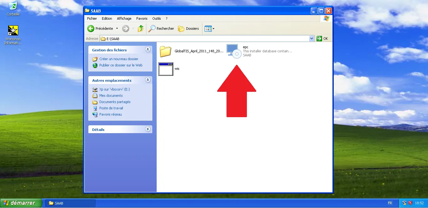428x208 pixels.
Task: Open the GlobalTIS_April_2011 folder
Action: point(165,51)
